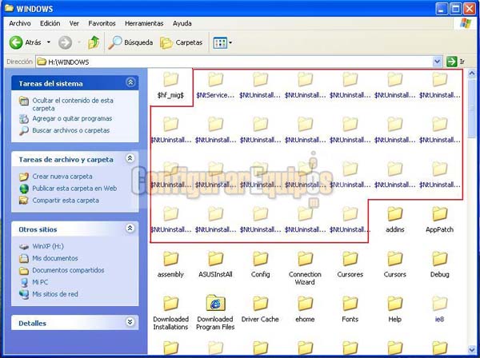Click the Mi PC computer icon
The image size is (480, 358).
point(24,282)
